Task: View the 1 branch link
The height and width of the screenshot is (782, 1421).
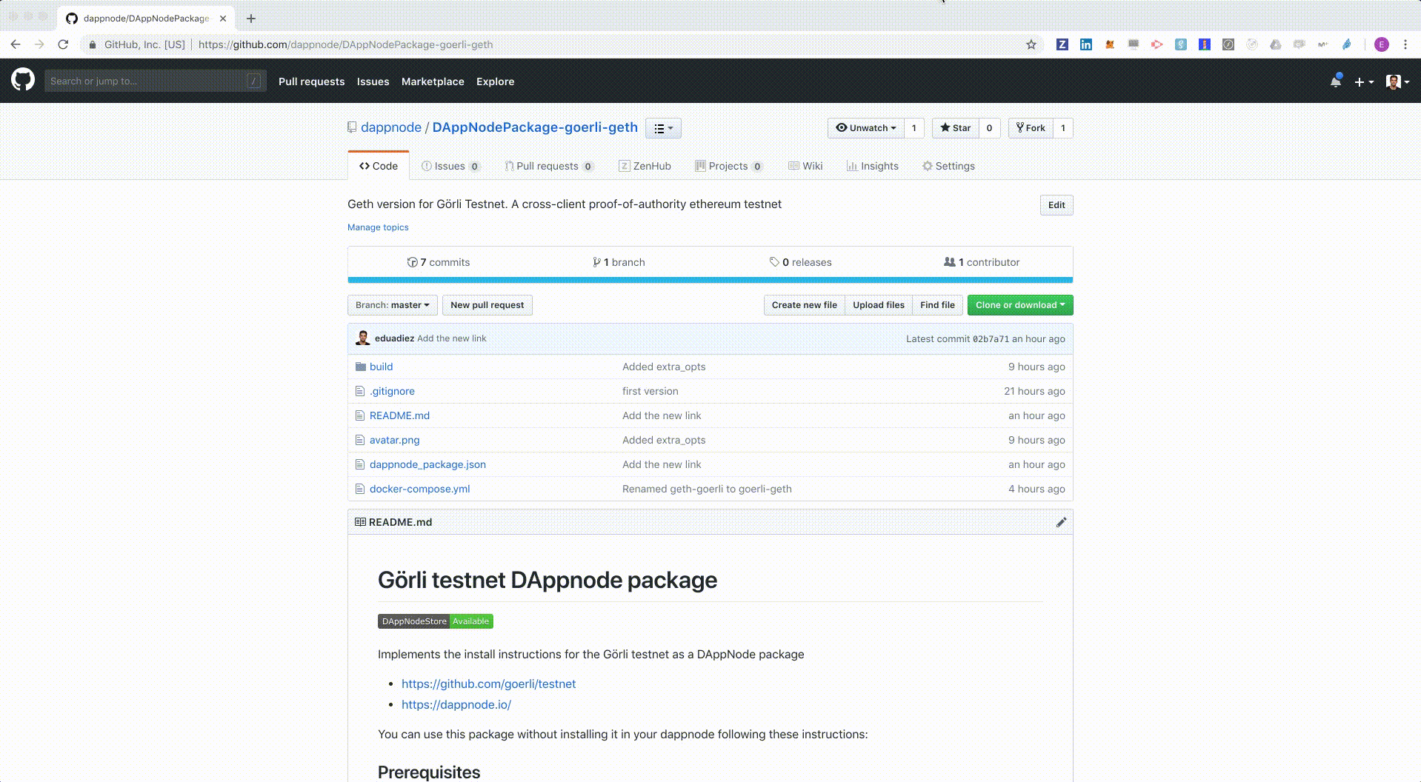Action: [619, 262]
